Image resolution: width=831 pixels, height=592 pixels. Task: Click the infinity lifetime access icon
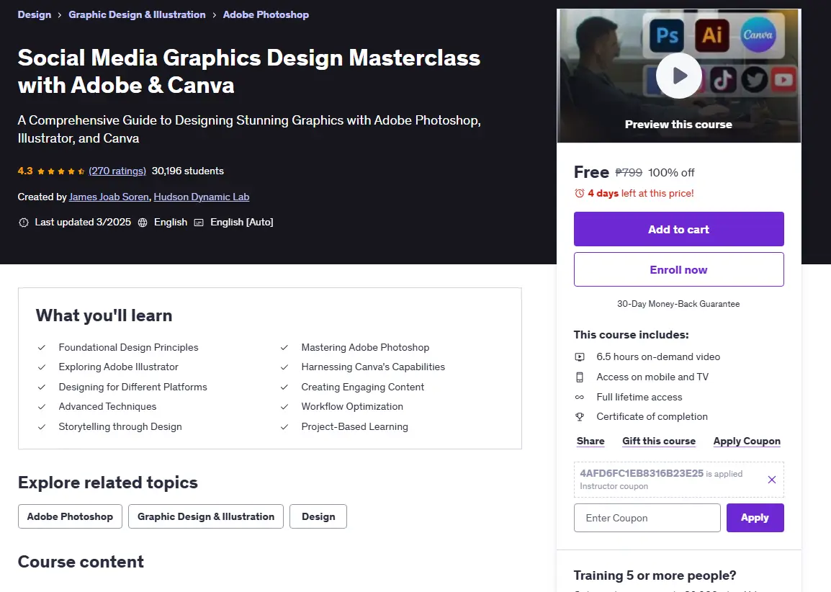(580, 398)
